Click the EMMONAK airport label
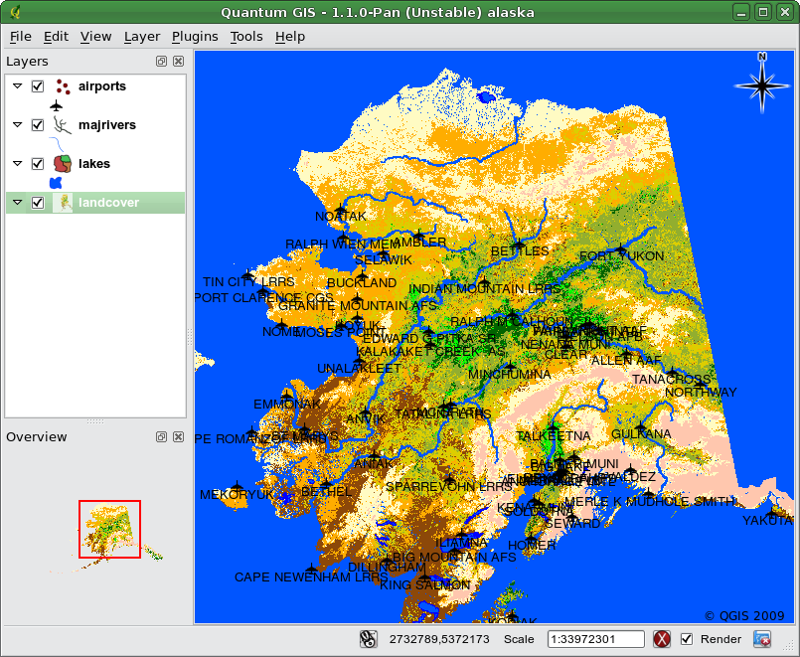The height and width of the screenshot is (657, 800). (x=287, y=404)
